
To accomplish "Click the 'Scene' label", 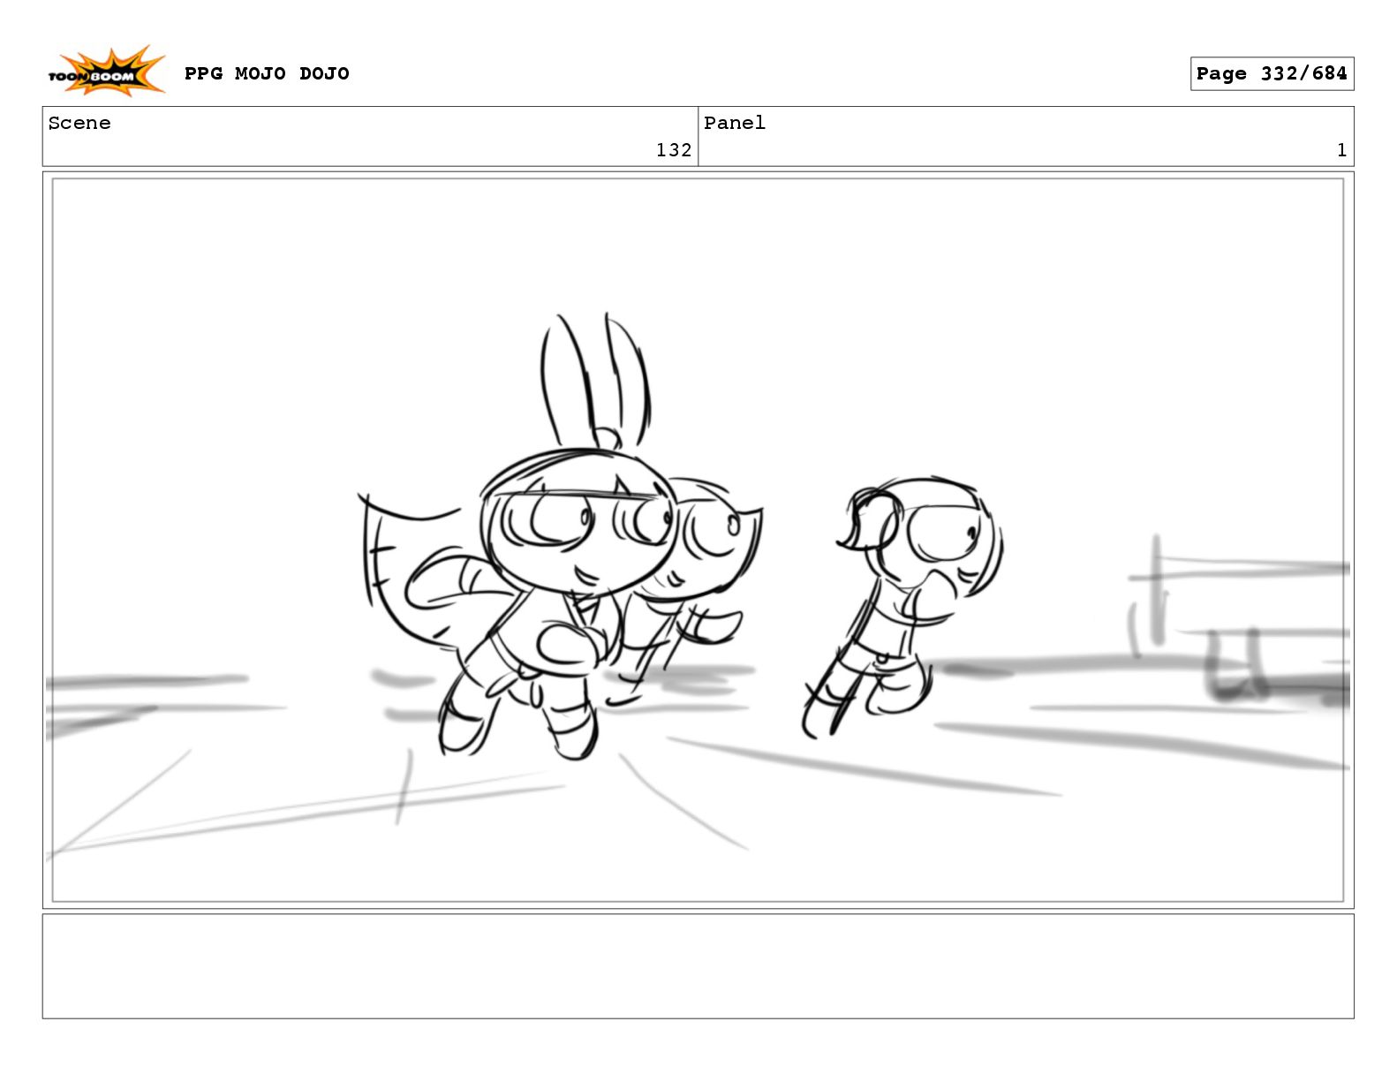I will (x=79, y=123).
